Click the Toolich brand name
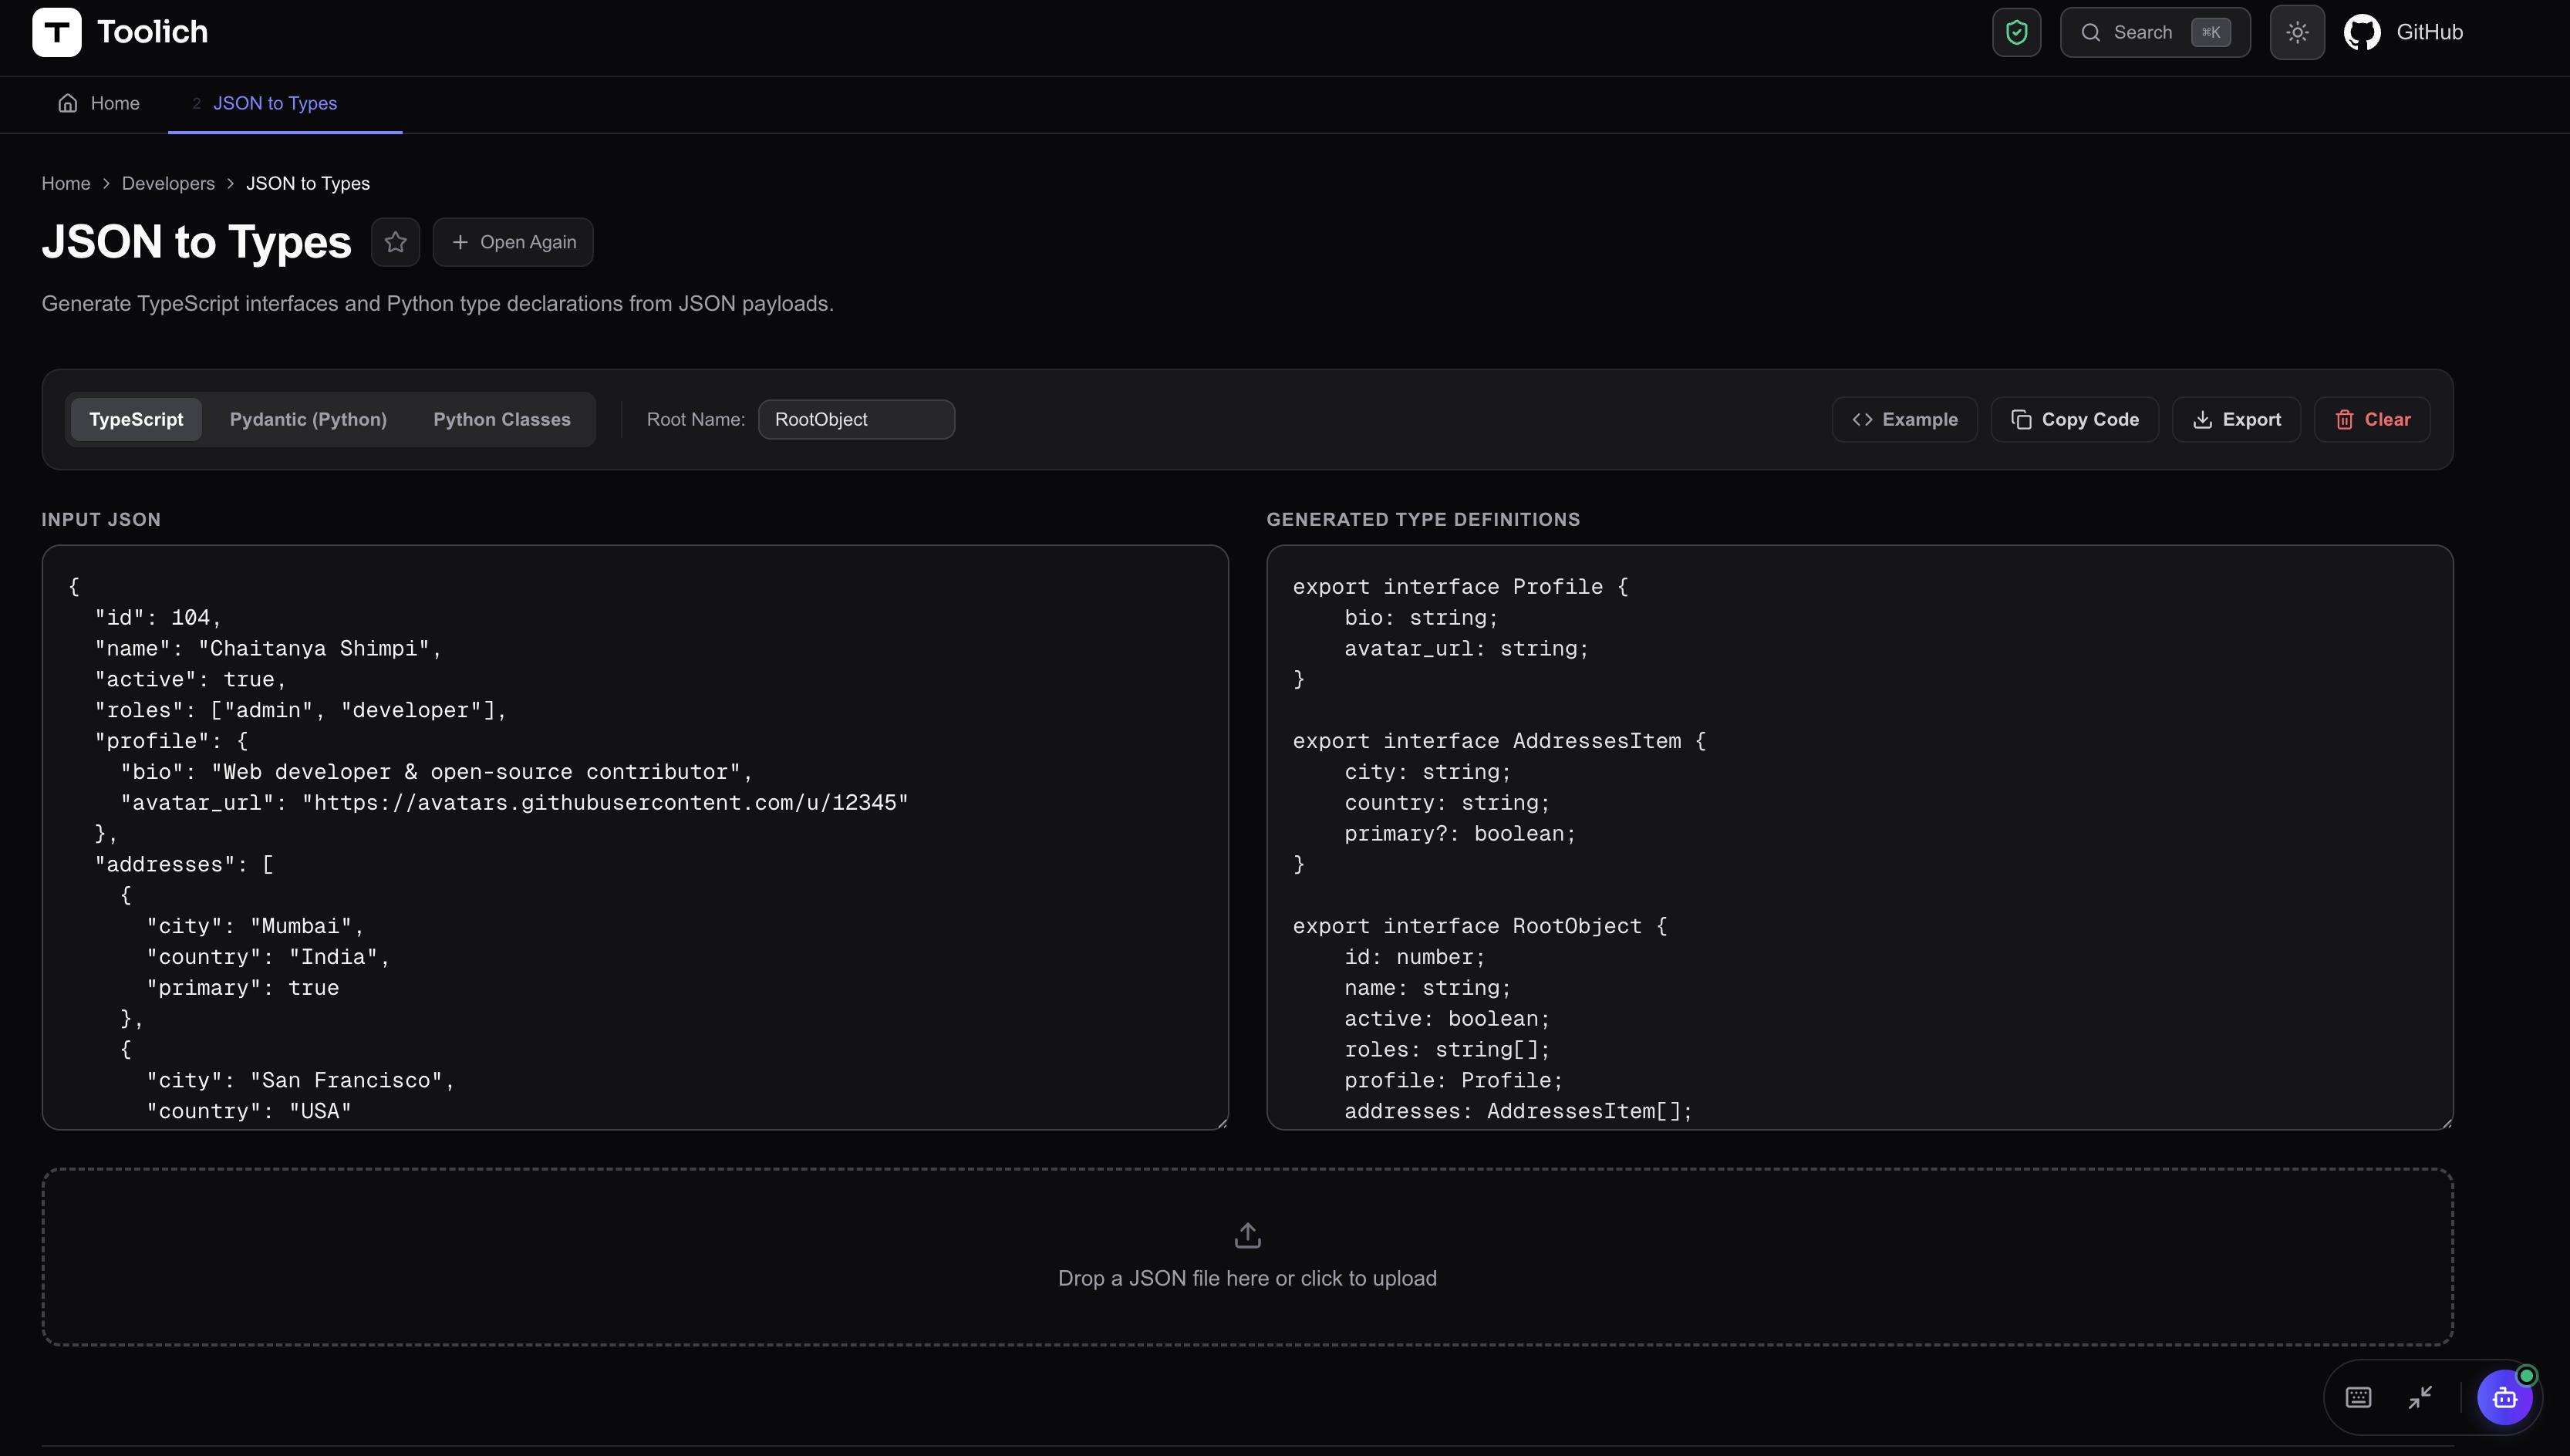This screenshot has height=1456, width=2570. (x=152, y=32)
